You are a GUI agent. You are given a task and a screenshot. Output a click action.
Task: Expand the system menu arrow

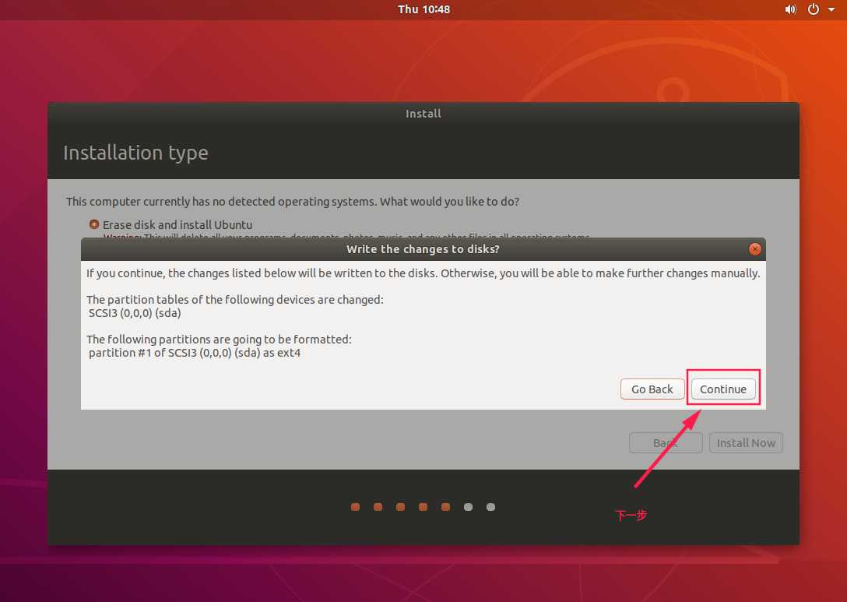pos(831,9)
